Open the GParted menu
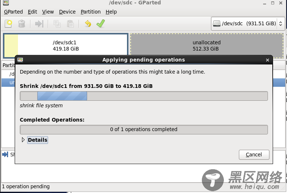This screenshot has width=287, height=193. click(x=13, y=12)
